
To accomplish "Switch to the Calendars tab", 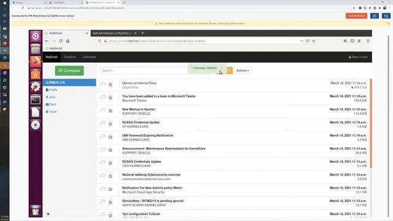I will (89, 57).
